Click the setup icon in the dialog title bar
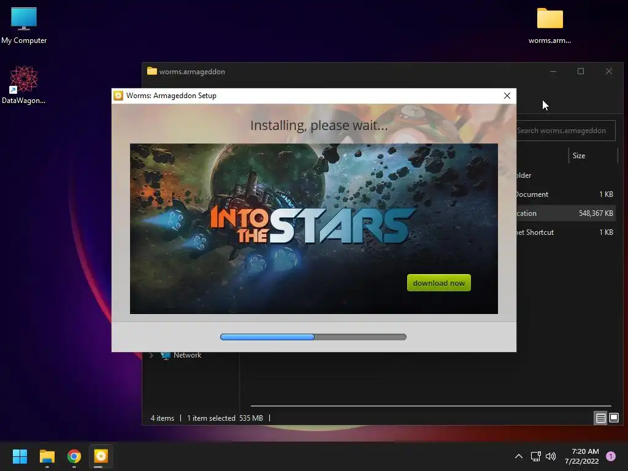The height and width of the screenshot is (471, 628). [118, 96]
